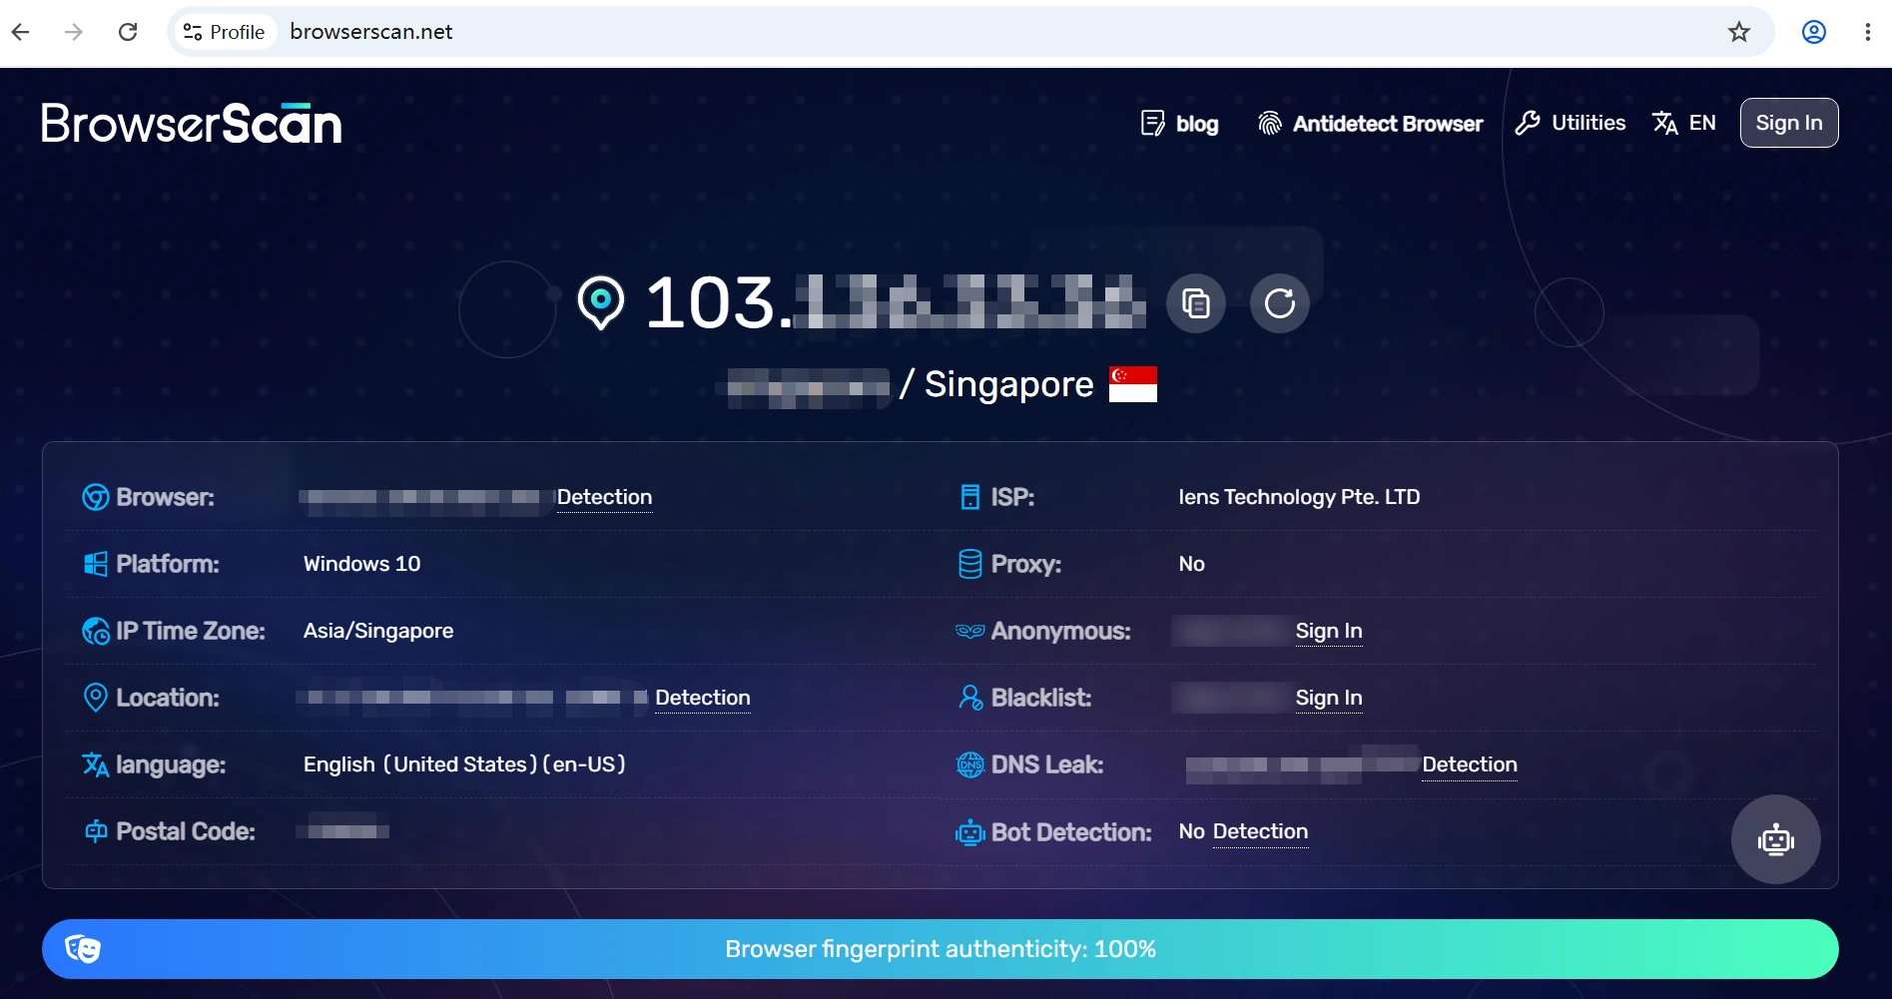Click the Platform Windows icon
Screen dimensions: 1892x999
coord(96,564)
